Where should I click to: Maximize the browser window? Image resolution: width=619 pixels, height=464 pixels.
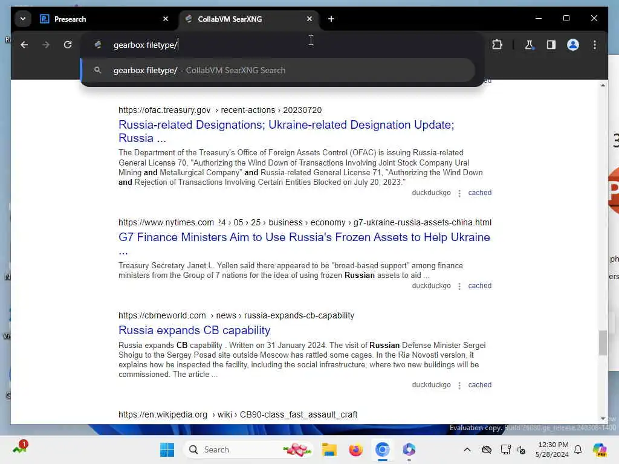pyautogui.click(x=566, y=18)
